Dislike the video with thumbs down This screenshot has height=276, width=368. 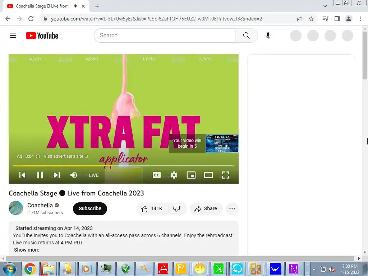point(176,209)
